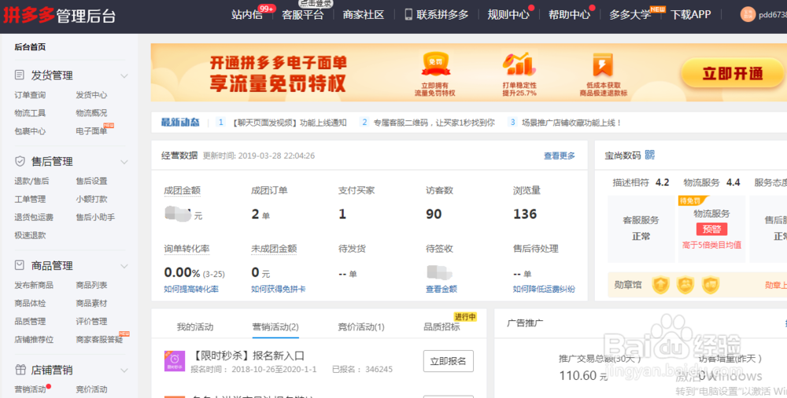Switch to 竞价活动(1) tab
The height and width of the screenshot is (398, 787).
(361, 326)
